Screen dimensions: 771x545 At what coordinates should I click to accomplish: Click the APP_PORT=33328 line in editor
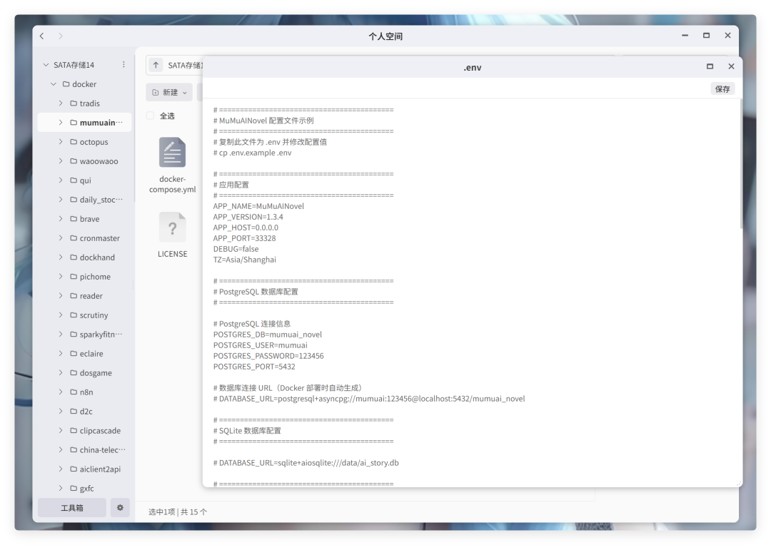pyautogui.click(x=244, y=238)
